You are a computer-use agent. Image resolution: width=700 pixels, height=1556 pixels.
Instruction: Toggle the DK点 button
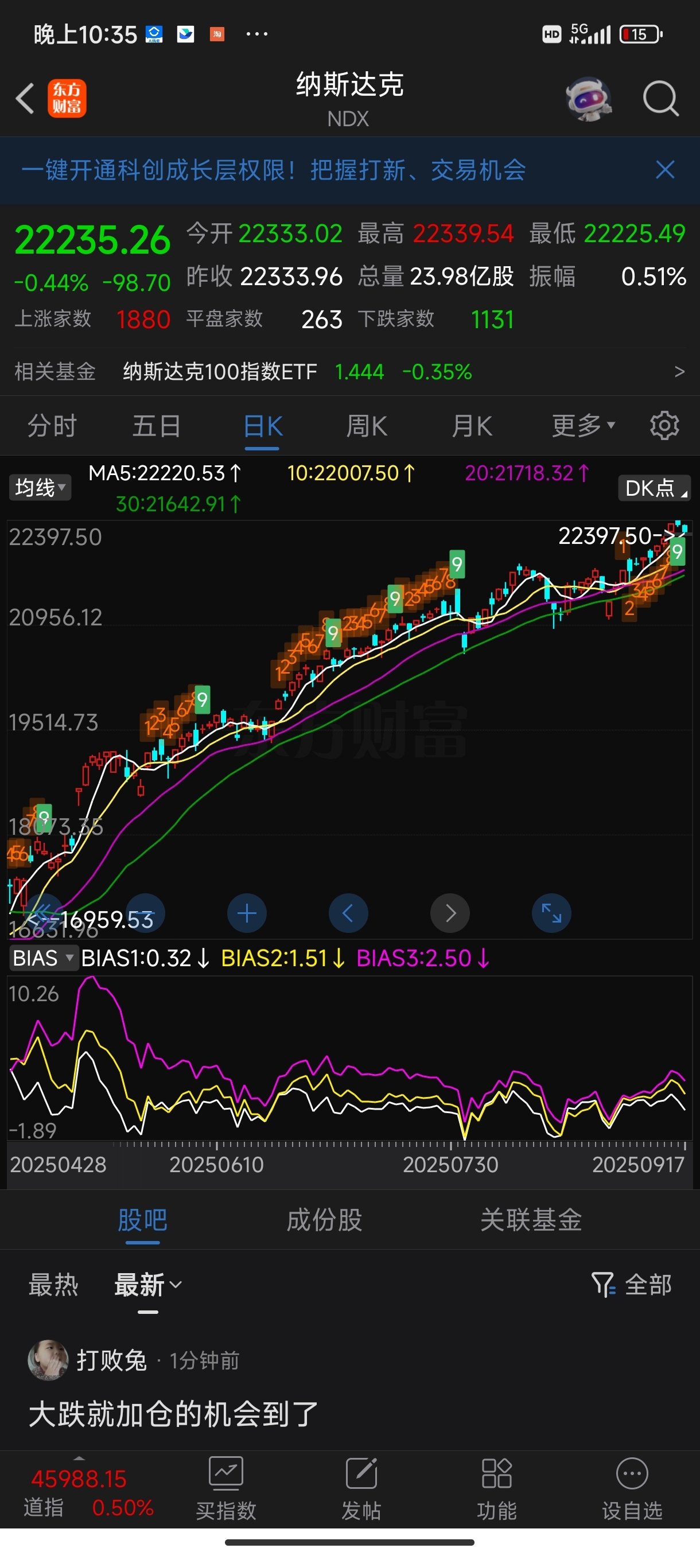tap(654, 488)
